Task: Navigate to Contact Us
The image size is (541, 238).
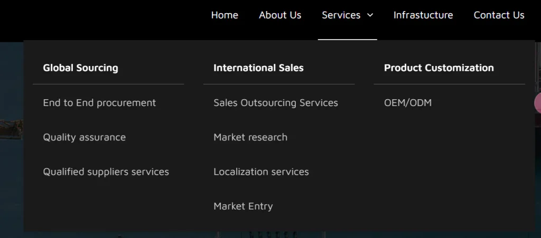Action: (499, 15)
